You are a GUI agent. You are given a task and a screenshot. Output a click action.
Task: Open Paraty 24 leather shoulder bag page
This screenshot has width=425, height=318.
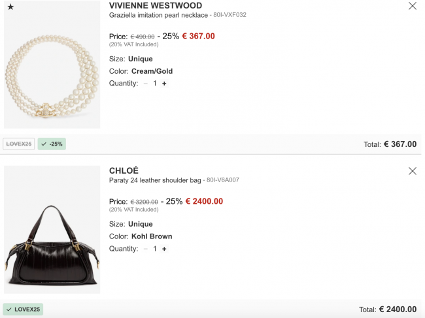[155, 180]
